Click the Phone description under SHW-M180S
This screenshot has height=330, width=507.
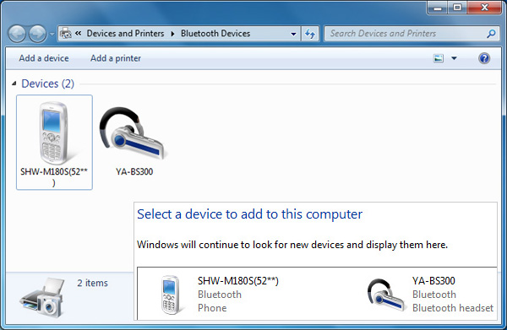pos(212,308)
